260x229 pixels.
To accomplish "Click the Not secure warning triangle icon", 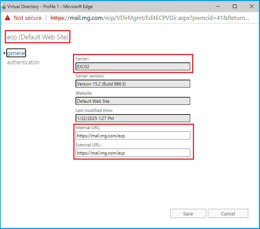I will point(7,18).
